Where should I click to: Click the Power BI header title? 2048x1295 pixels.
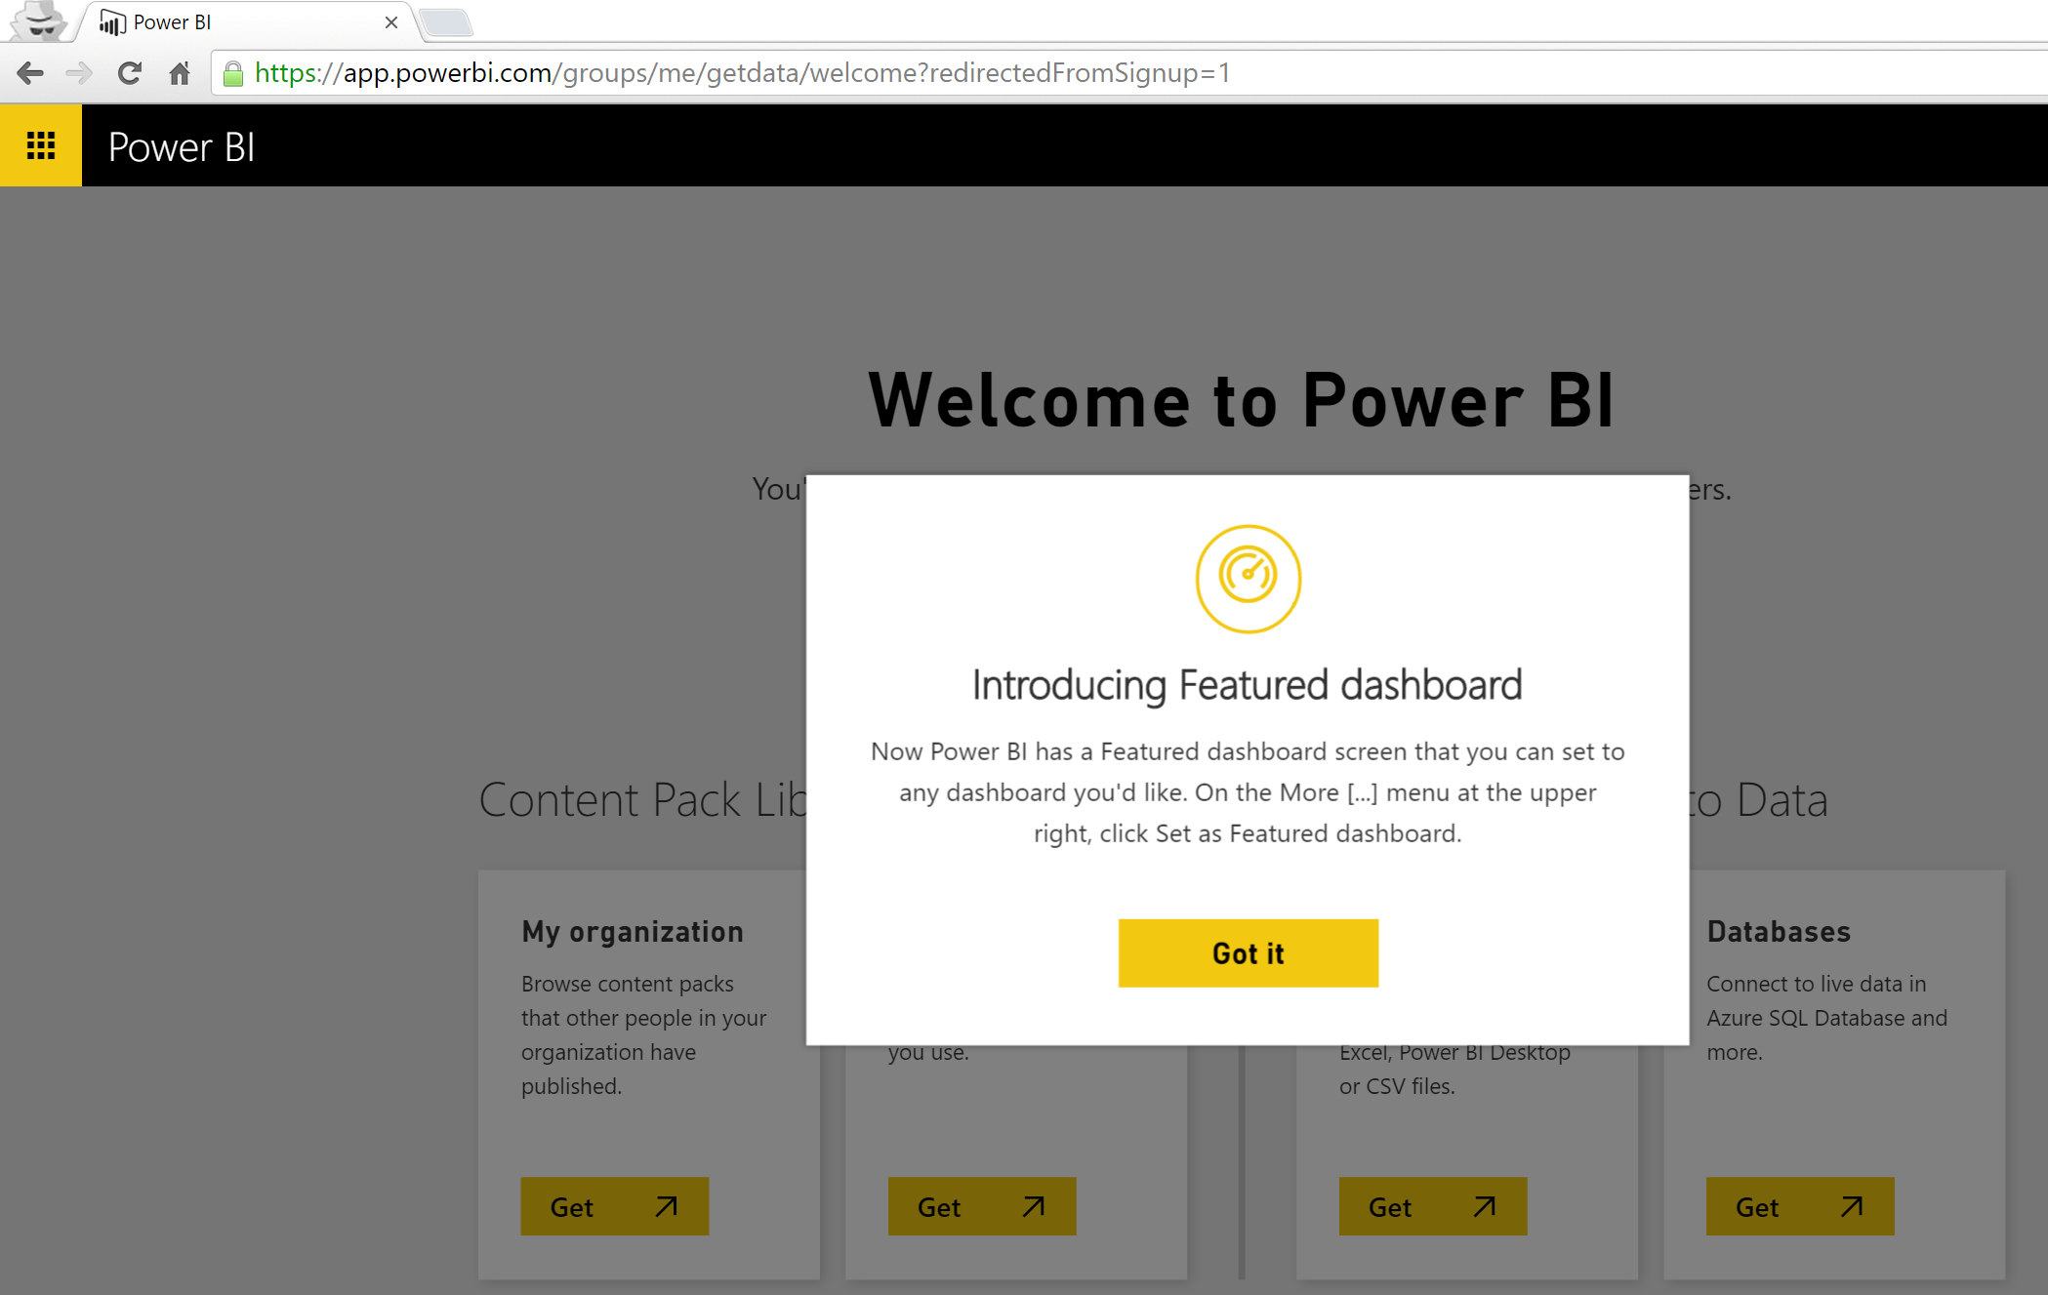[182, 146]
